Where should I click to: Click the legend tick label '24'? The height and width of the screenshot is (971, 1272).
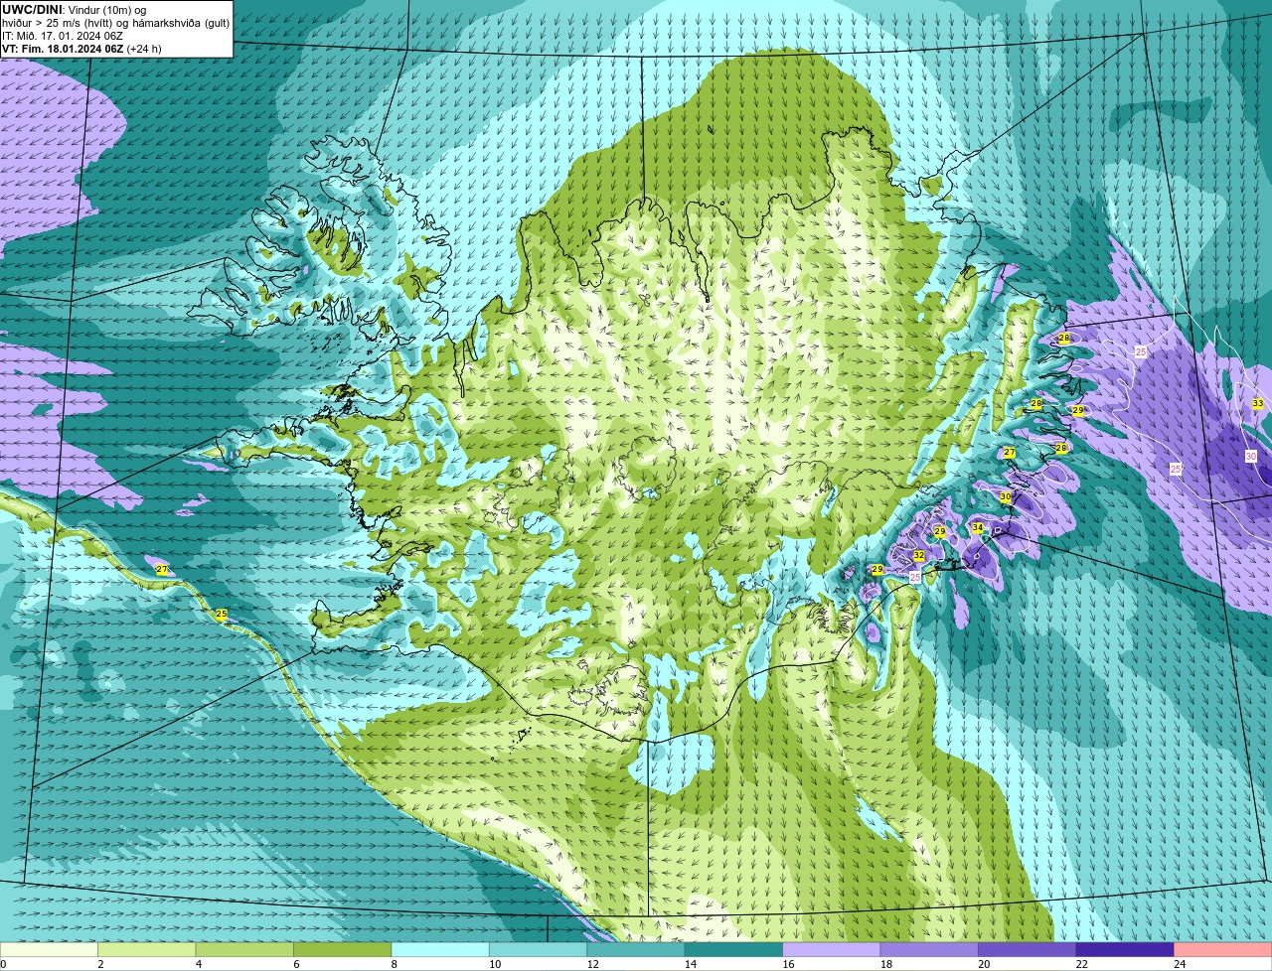click(1180, 964)
